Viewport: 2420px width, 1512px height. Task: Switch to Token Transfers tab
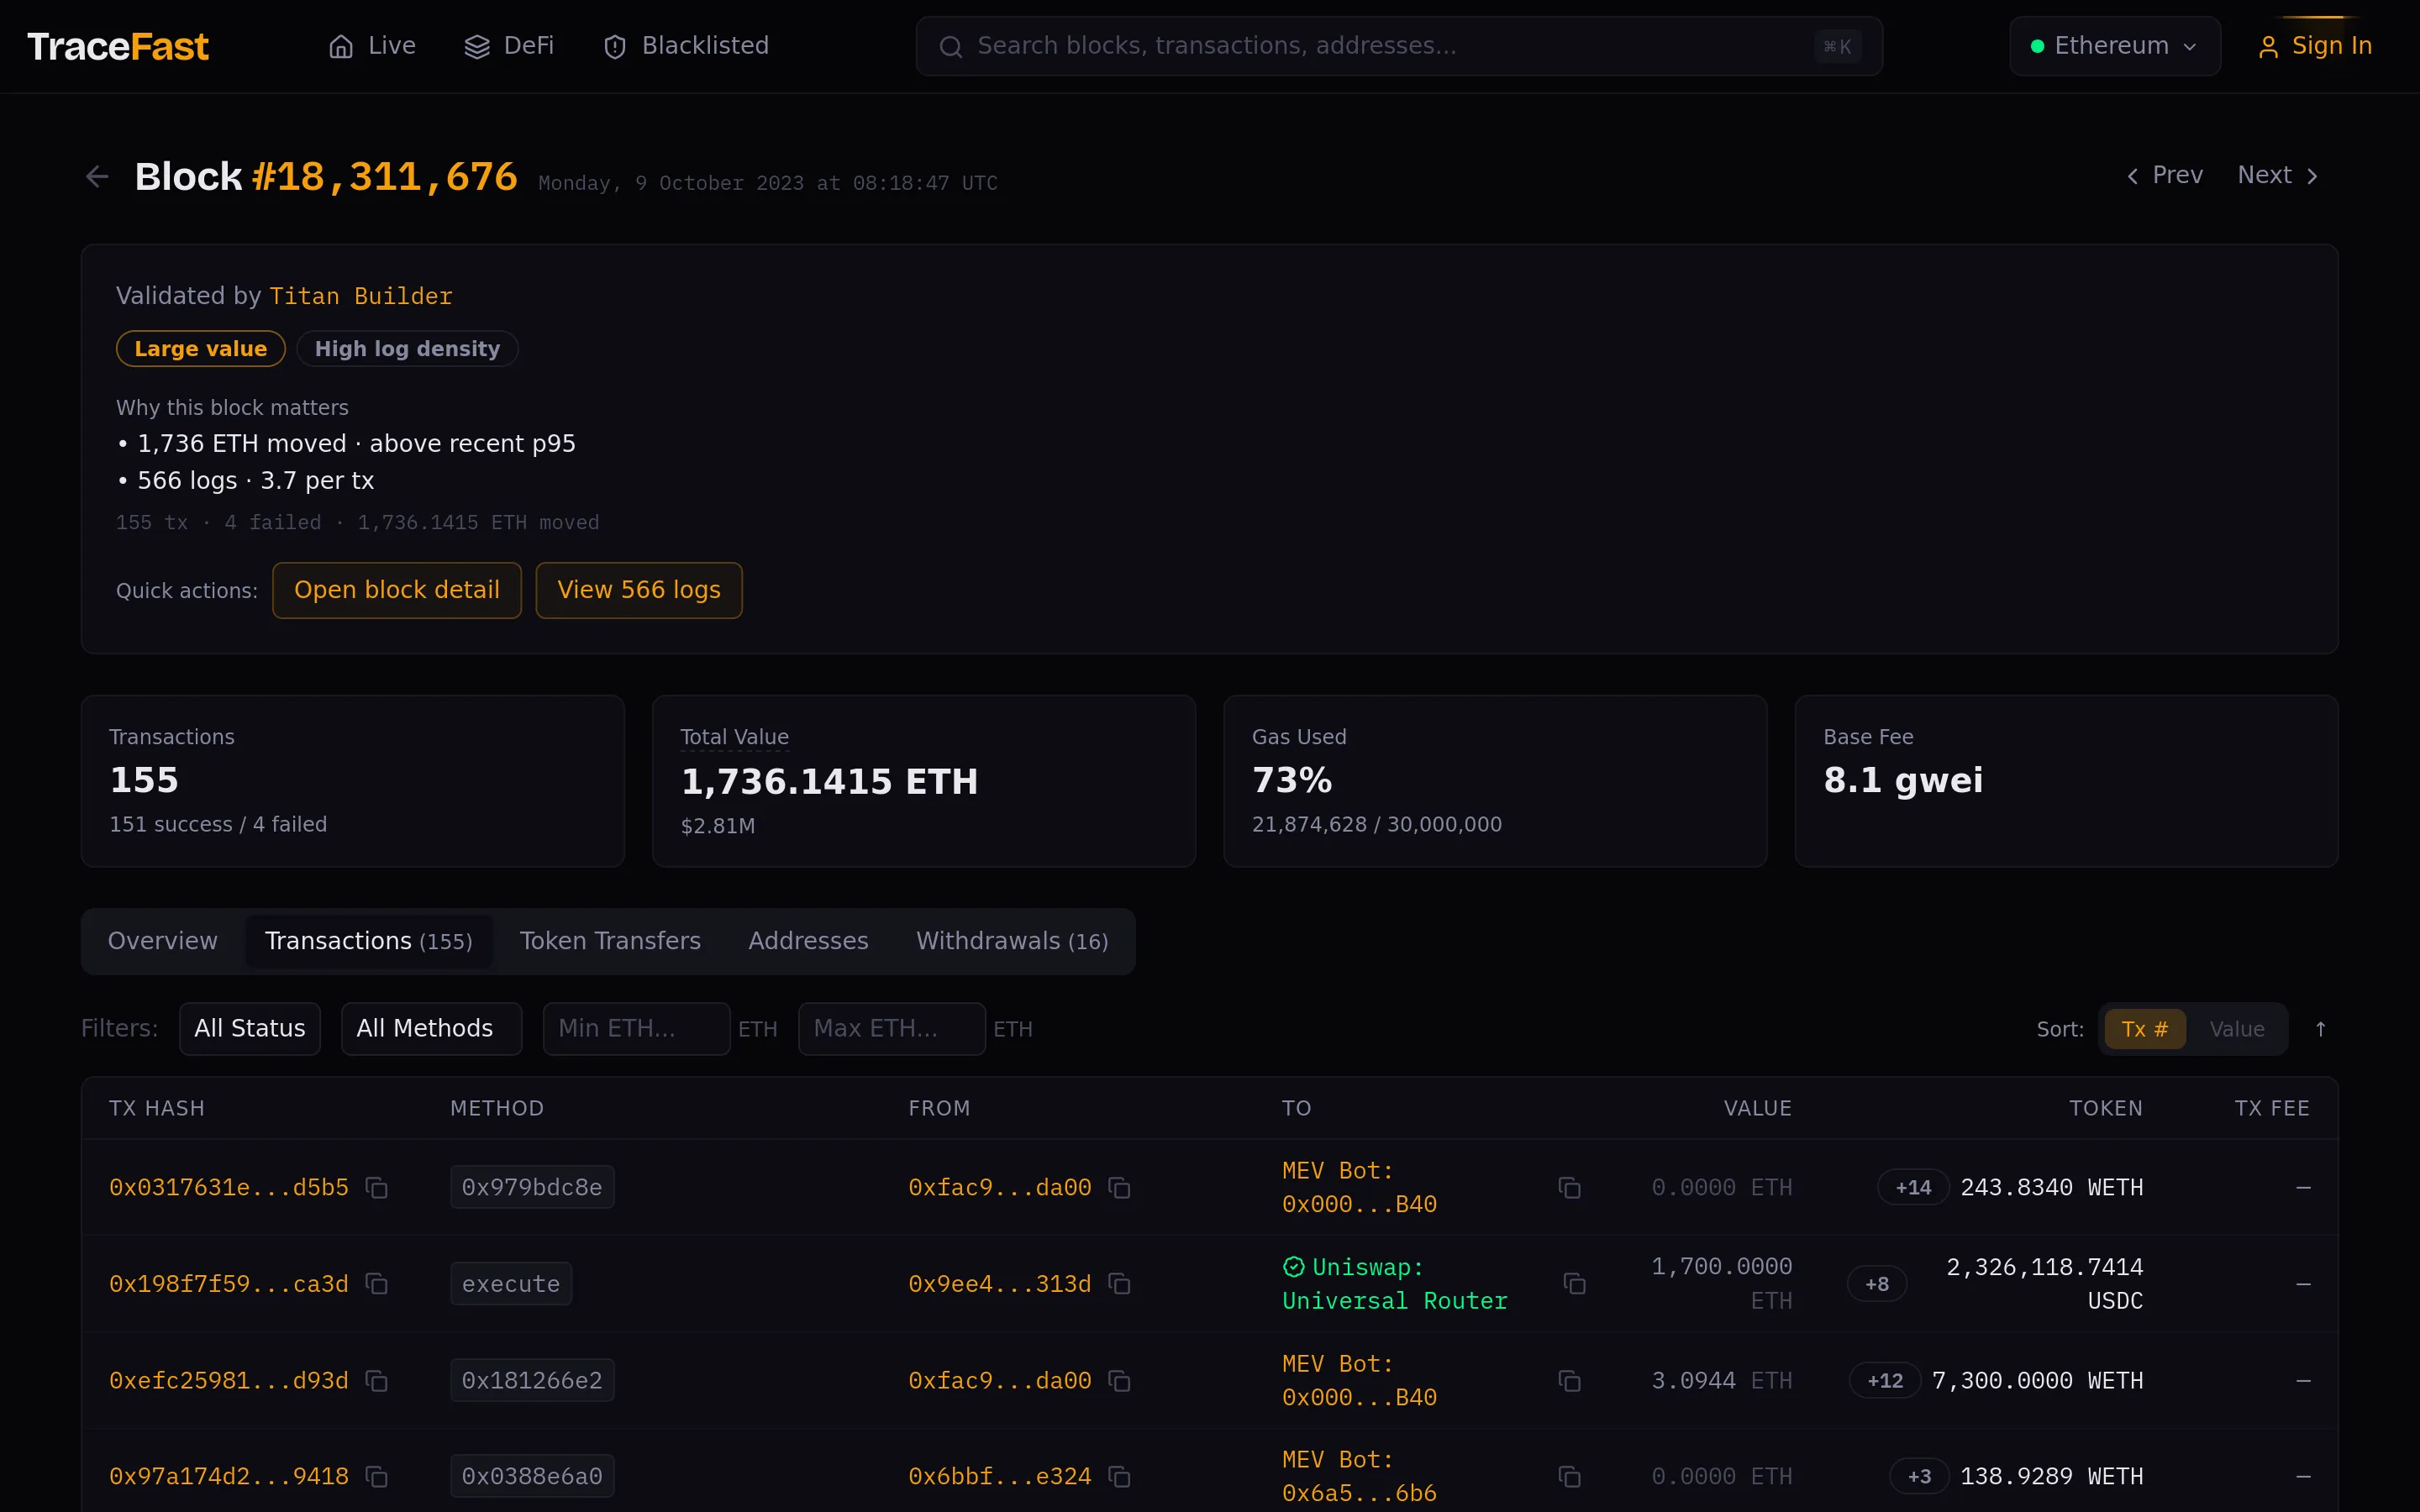(610, 941)
